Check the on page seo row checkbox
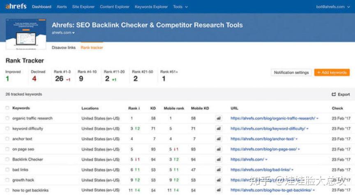 pos(7,149)
